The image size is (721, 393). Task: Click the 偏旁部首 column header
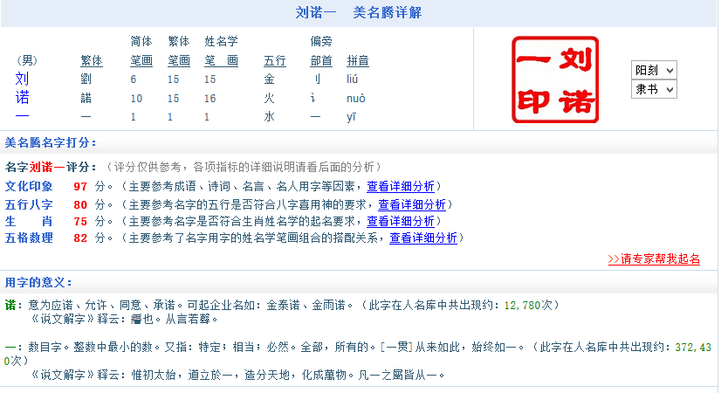321,61
